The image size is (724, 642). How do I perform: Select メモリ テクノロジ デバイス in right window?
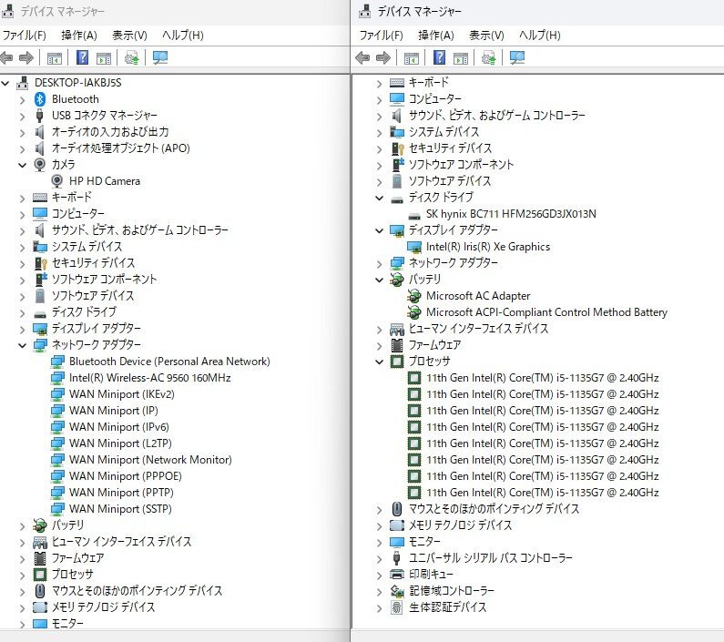coord(460,525)
